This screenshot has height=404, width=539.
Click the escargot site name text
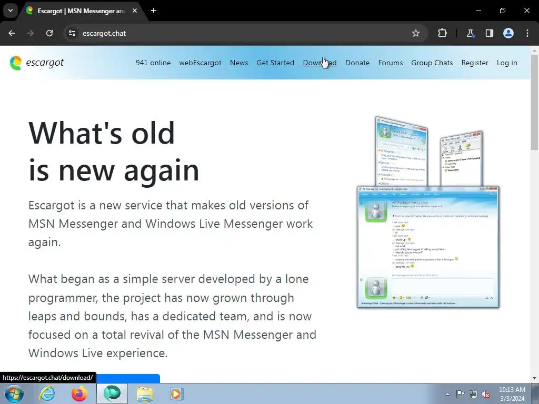pyautogui.click(x=45, y=63)
